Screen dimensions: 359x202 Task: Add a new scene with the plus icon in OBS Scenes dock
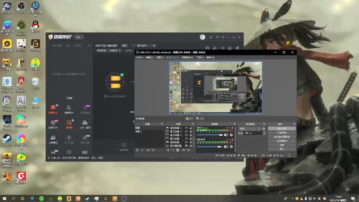[x=137, y=150]
